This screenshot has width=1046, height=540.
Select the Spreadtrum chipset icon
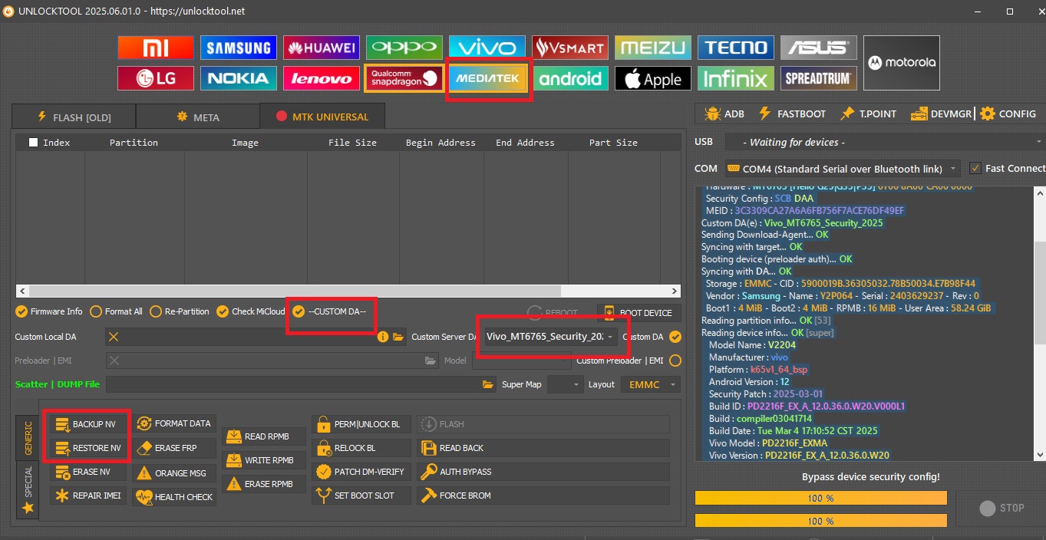[x=818, y=78]
